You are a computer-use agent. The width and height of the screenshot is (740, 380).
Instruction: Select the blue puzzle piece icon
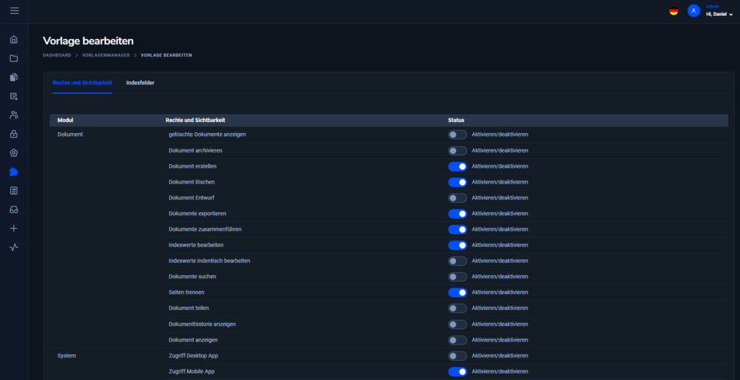click(14, 172)
